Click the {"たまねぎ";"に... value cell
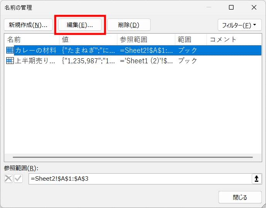The image size is (266, 208). [x=88, y=50]
